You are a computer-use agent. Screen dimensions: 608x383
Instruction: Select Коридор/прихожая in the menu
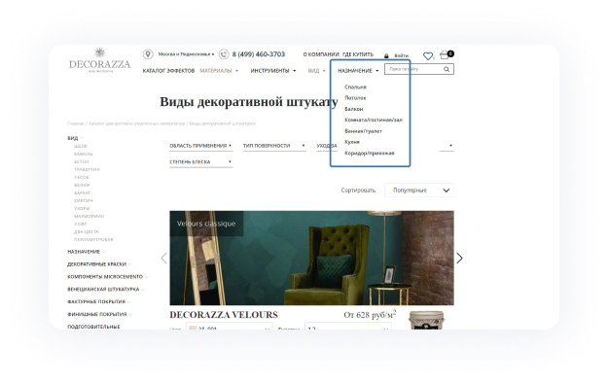pos(370,154)
